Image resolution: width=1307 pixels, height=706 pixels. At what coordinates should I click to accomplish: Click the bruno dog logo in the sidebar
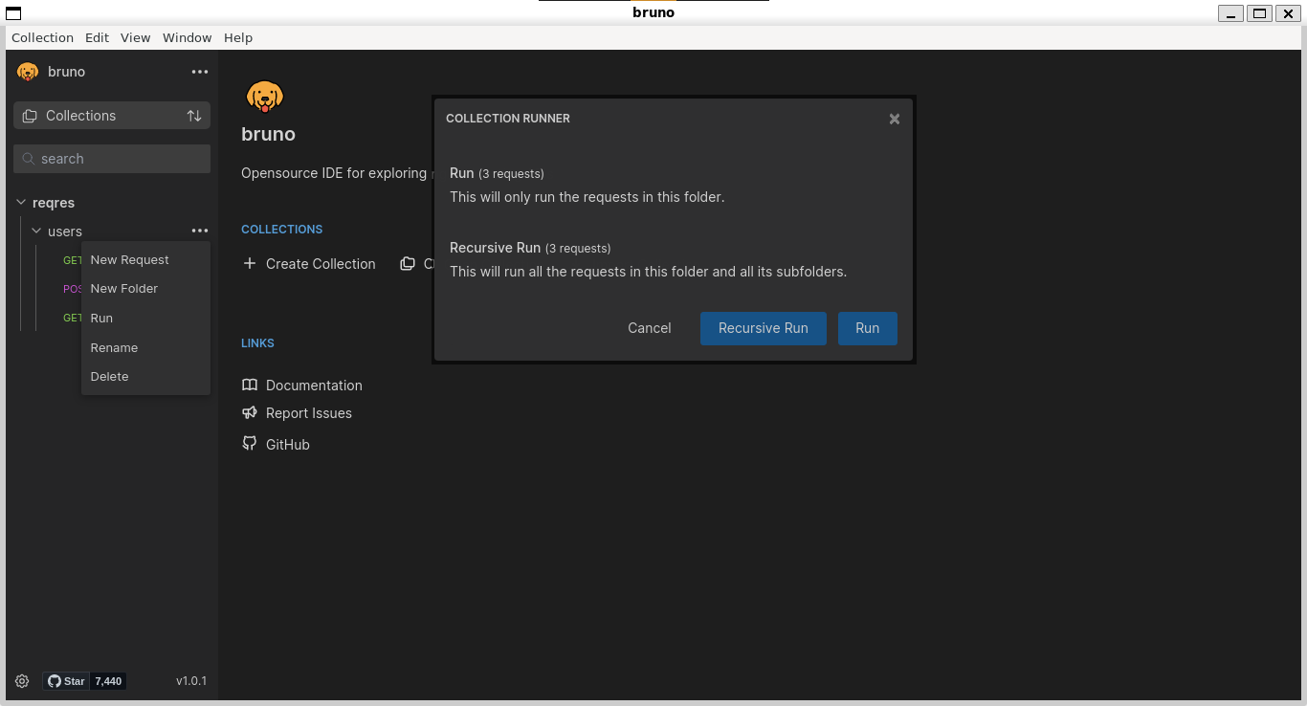point(27,71)
